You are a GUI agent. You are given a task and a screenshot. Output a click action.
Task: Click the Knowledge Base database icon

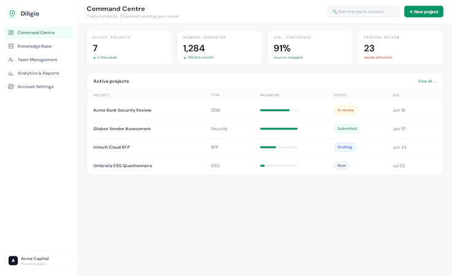point(11,46)
